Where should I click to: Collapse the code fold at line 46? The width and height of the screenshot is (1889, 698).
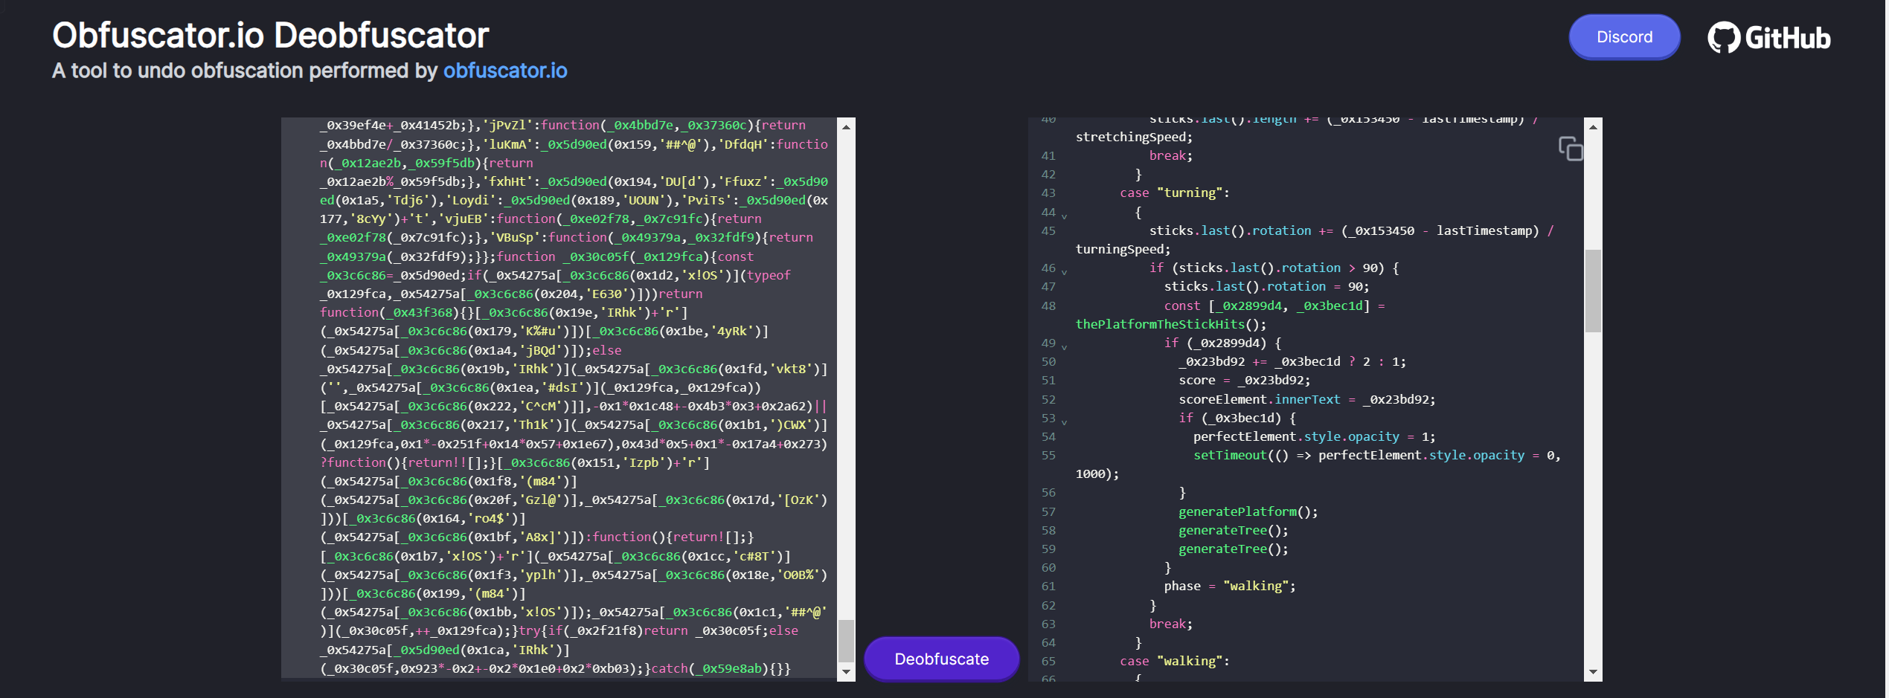pyautogui.click(x=1064, y=272)
